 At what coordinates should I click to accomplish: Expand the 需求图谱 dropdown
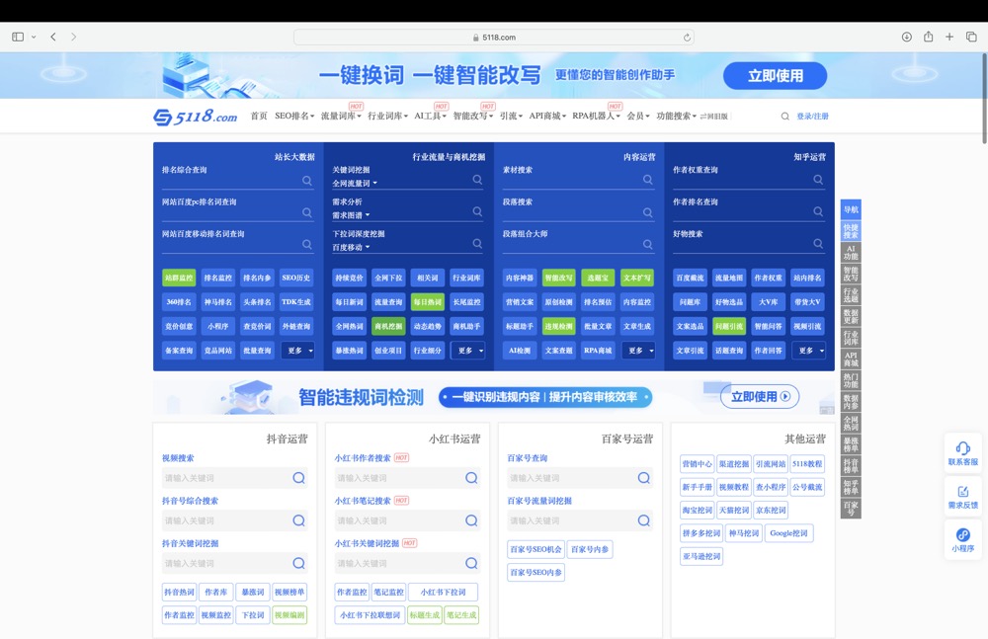tap(351, 215)
